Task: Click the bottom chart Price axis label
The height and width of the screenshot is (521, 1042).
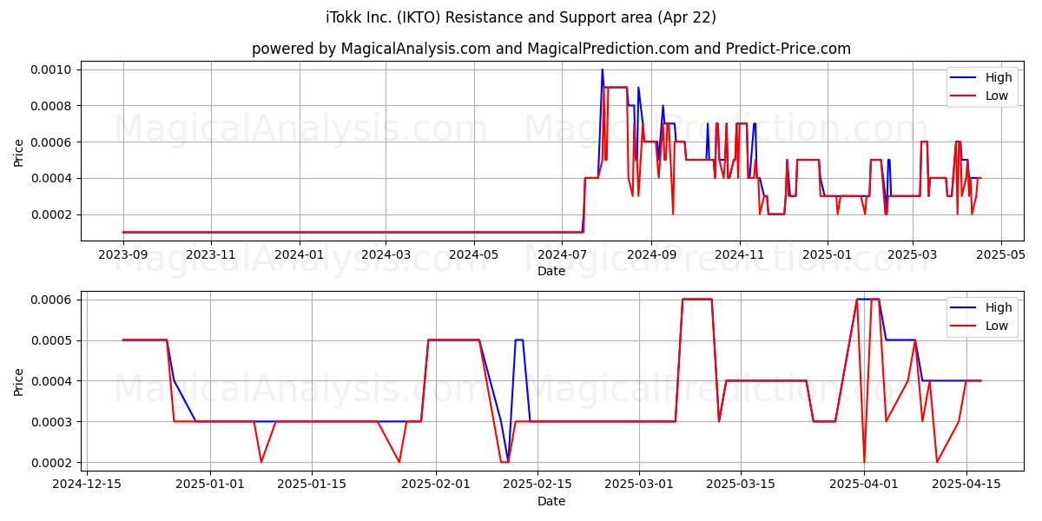Action: click(x=19, y=380)
